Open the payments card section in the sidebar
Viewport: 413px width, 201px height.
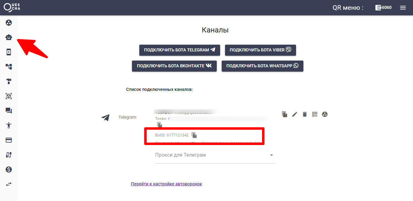click(9, 140)
